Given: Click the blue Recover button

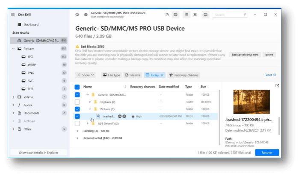Looking at the screenshot, I should coord(267,153).
